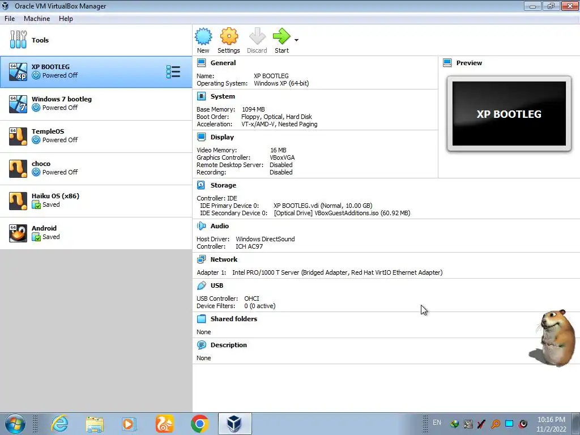Screen dimensions: 580x435
Task: Click the USB plug icon
Action: 201,285
